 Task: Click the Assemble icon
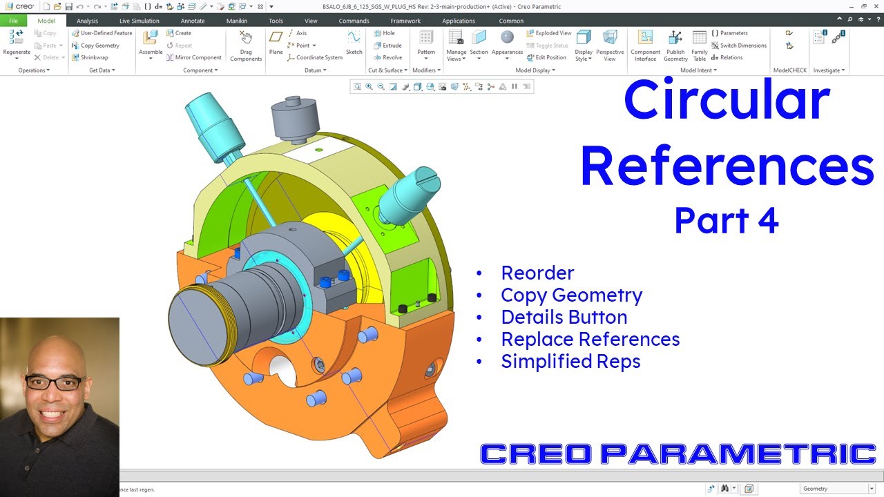click(x=151, y=38)
